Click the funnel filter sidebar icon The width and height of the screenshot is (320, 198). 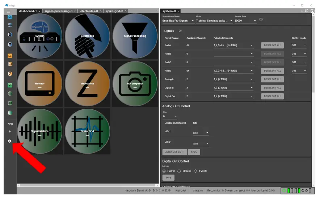10,44
